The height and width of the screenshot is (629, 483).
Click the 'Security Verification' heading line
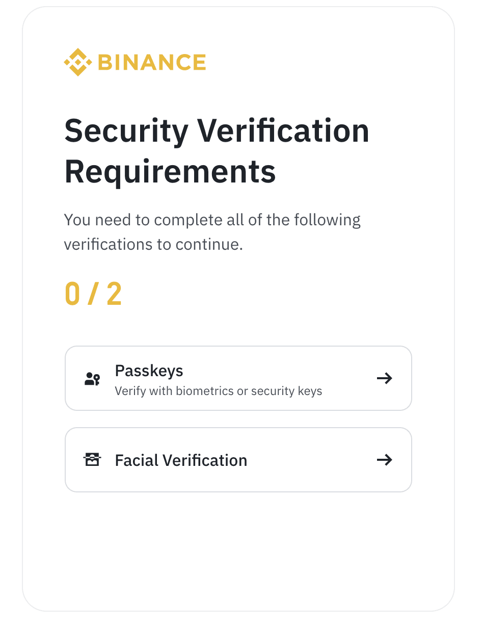tap(217, 130)
